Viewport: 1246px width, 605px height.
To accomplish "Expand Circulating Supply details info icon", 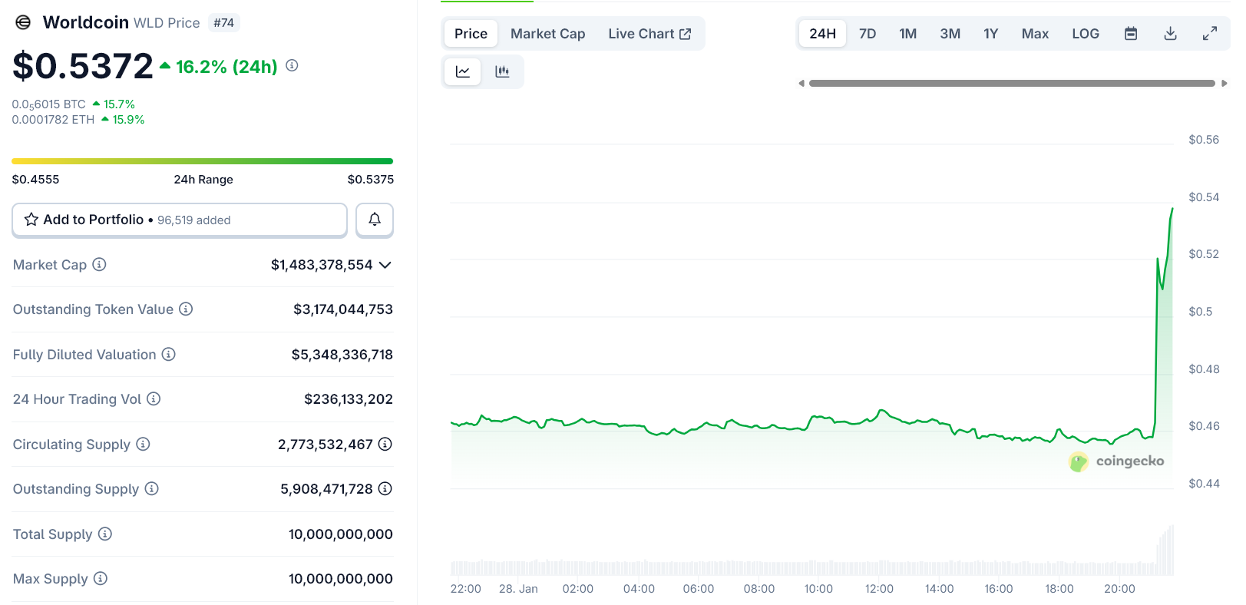I will [385, 444].
